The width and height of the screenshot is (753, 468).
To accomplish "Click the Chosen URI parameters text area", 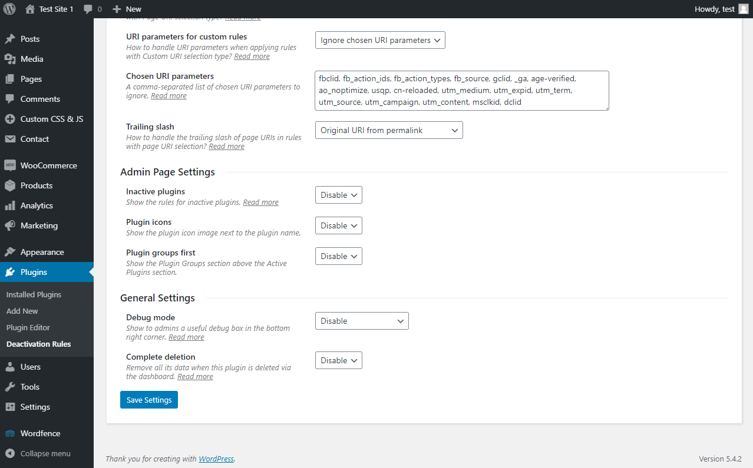I will pos(462,91).
